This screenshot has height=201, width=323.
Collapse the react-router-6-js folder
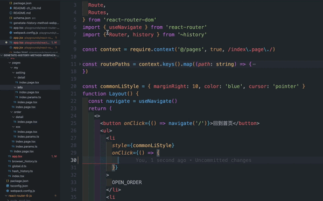click(x=6, y=196)
